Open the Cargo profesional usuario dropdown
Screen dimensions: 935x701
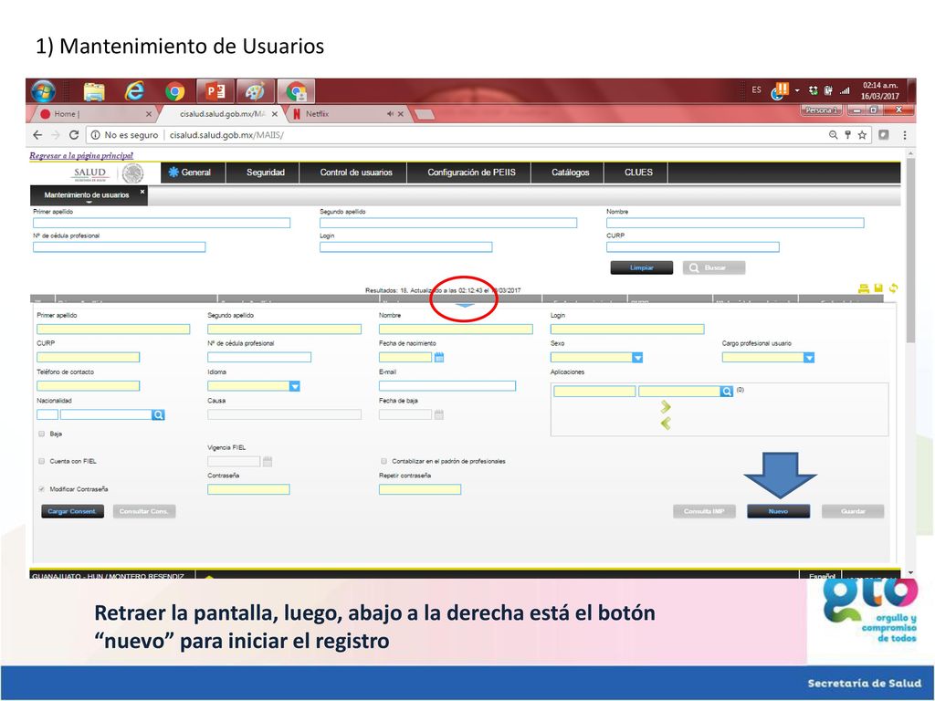[x=809, y=358]
